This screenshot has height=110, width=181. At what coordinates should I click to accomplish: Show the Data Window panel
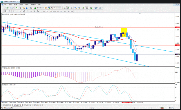[20, 8]
